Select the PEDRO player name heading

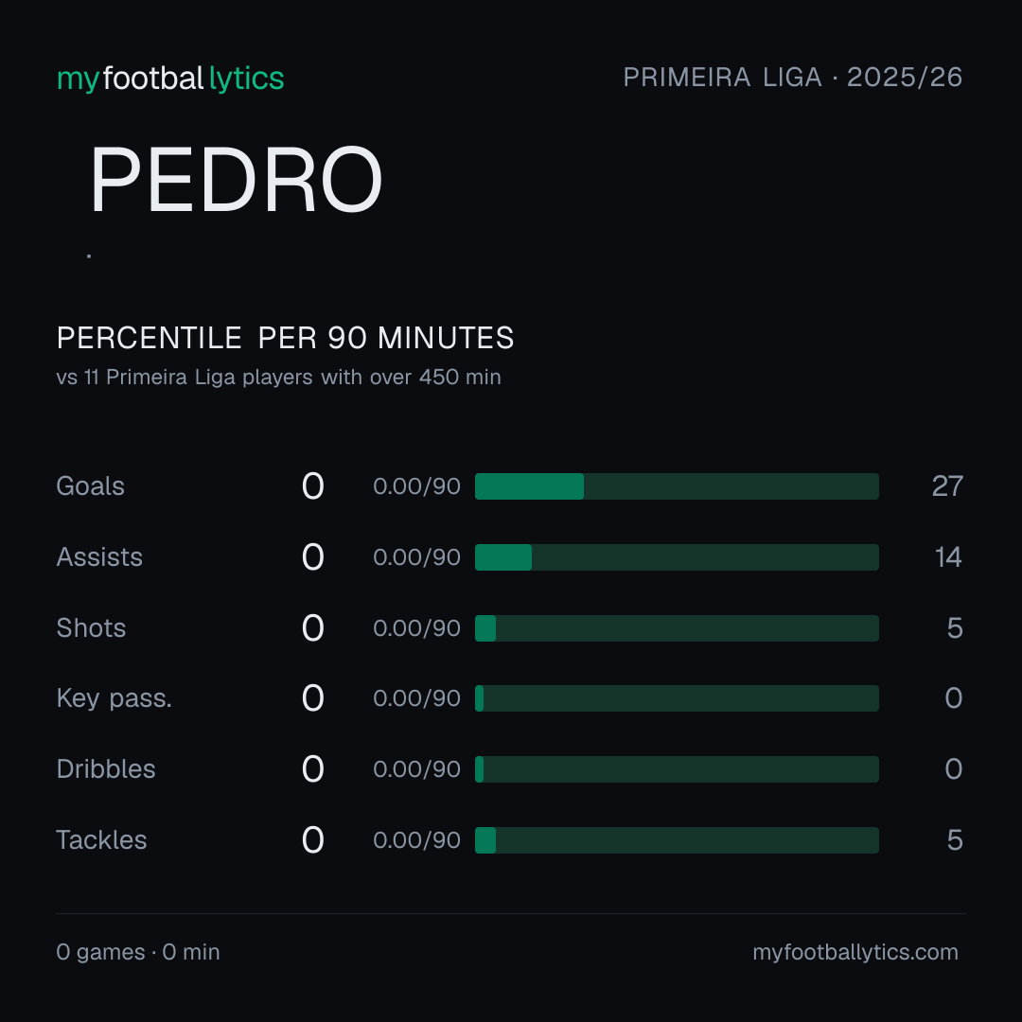tap(236, 179)
